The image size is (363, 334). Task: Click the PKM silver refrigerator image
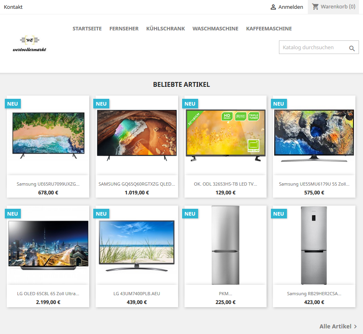click(x=225, y=245)
